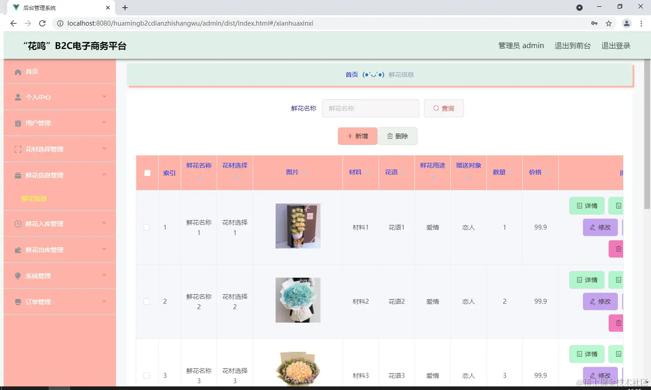Expand the 鲜花出库管理 chevron
The height and width of the screenshot is (390, 651).
pos(104,249)
